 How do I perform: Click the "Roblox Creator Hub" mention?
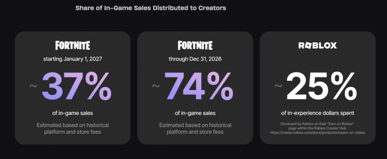pyautogui.click(x=330, y=128)
